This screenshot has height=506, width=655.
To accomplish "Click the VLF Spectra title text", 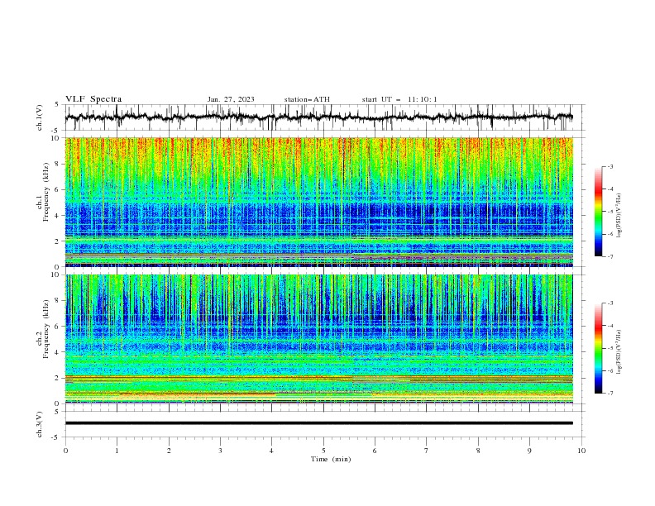I will click(93, 99).
